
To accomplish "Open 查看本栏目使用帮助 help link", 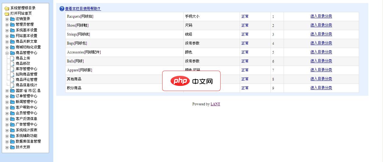I will coord(83,9).
